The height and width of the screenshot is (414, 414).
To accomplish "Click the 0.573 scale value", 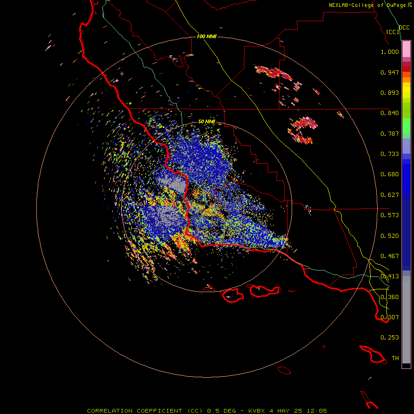I will click(x=390, y=215).
